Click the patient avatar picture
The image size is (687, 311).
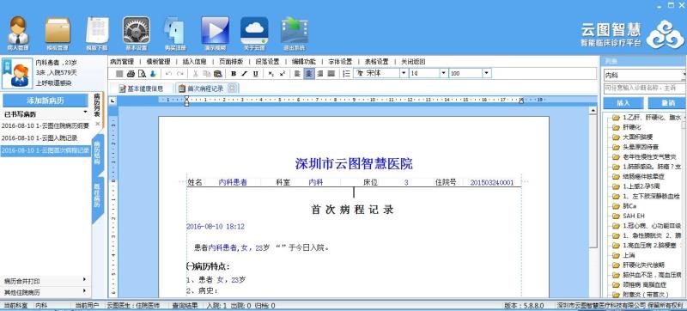click(17, 74)
